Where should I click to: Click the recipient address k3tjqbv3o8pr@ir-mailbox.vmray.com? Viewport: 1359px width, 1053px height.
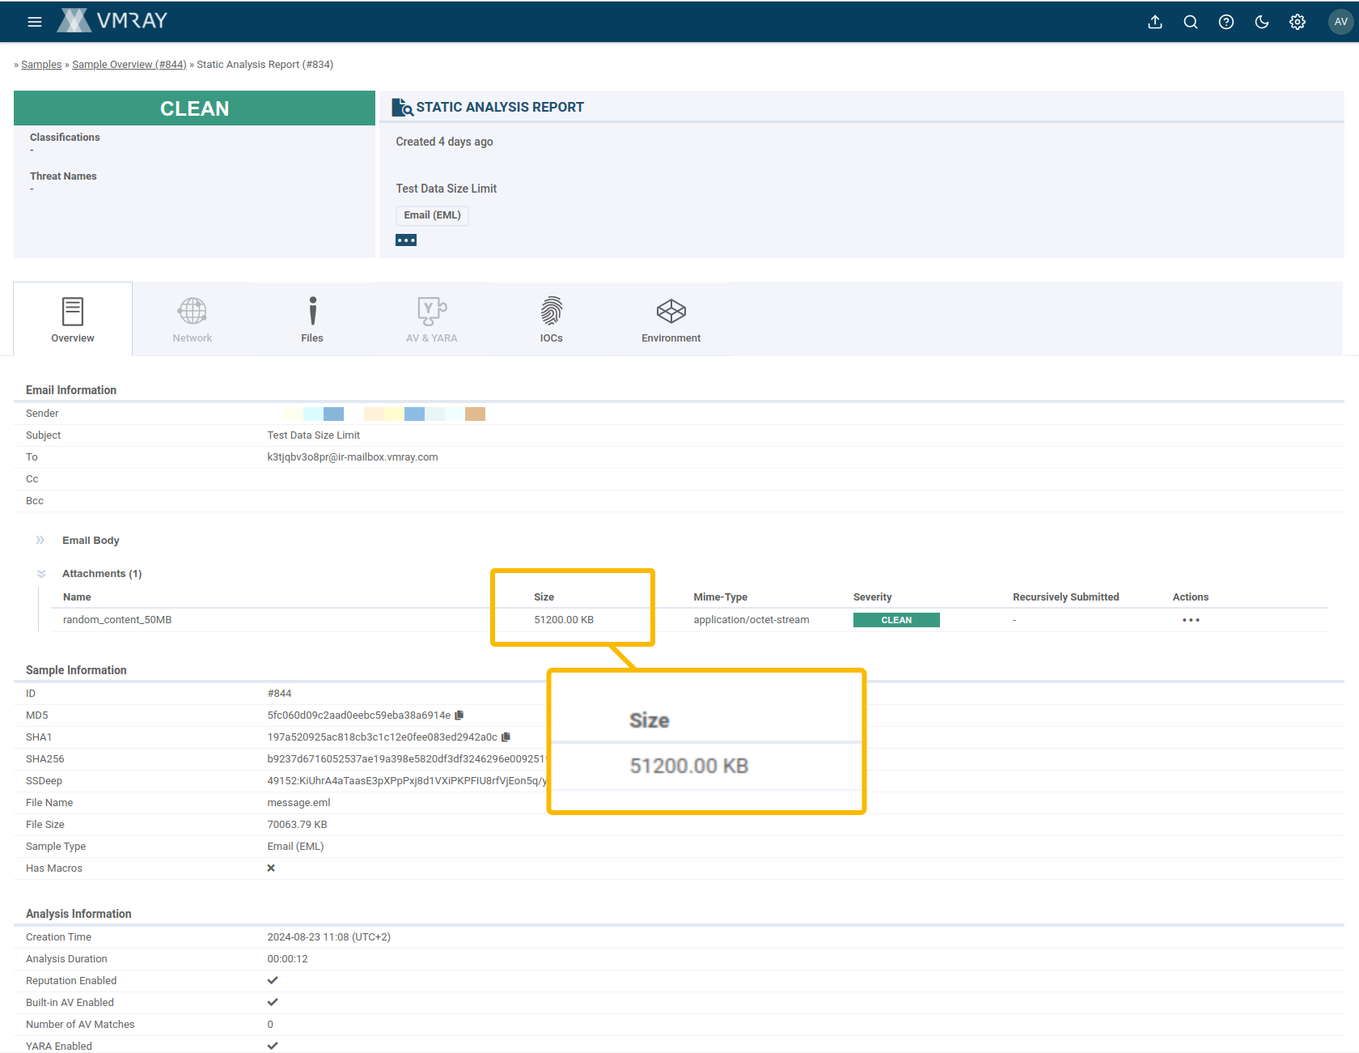(x=353, y=457)
